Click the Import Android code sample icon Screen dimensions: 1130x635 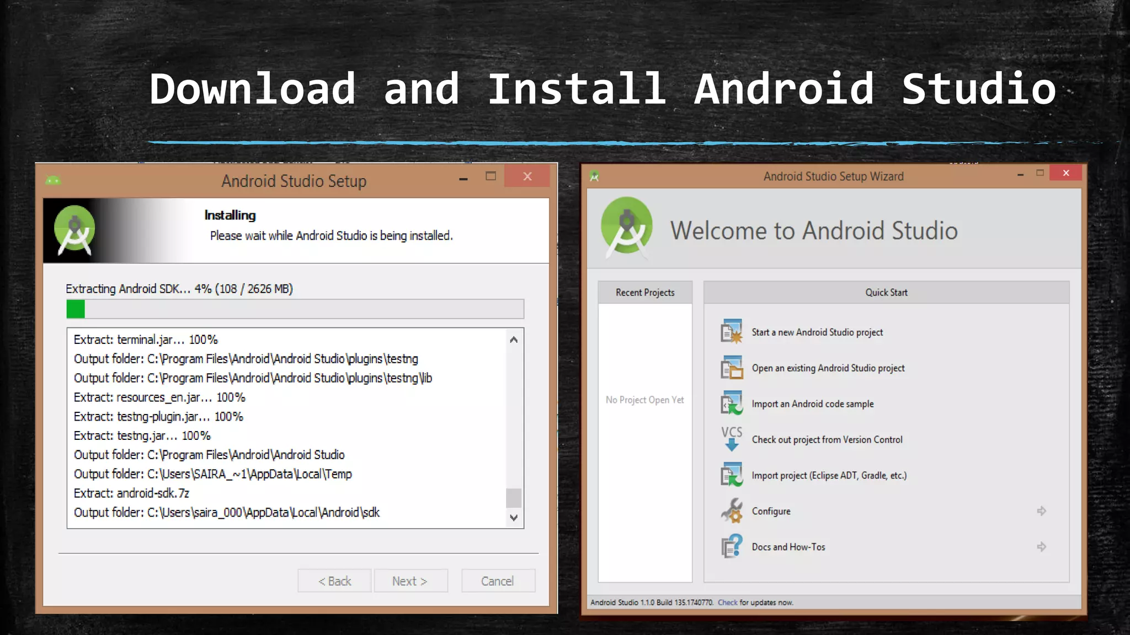coord(732,403)
